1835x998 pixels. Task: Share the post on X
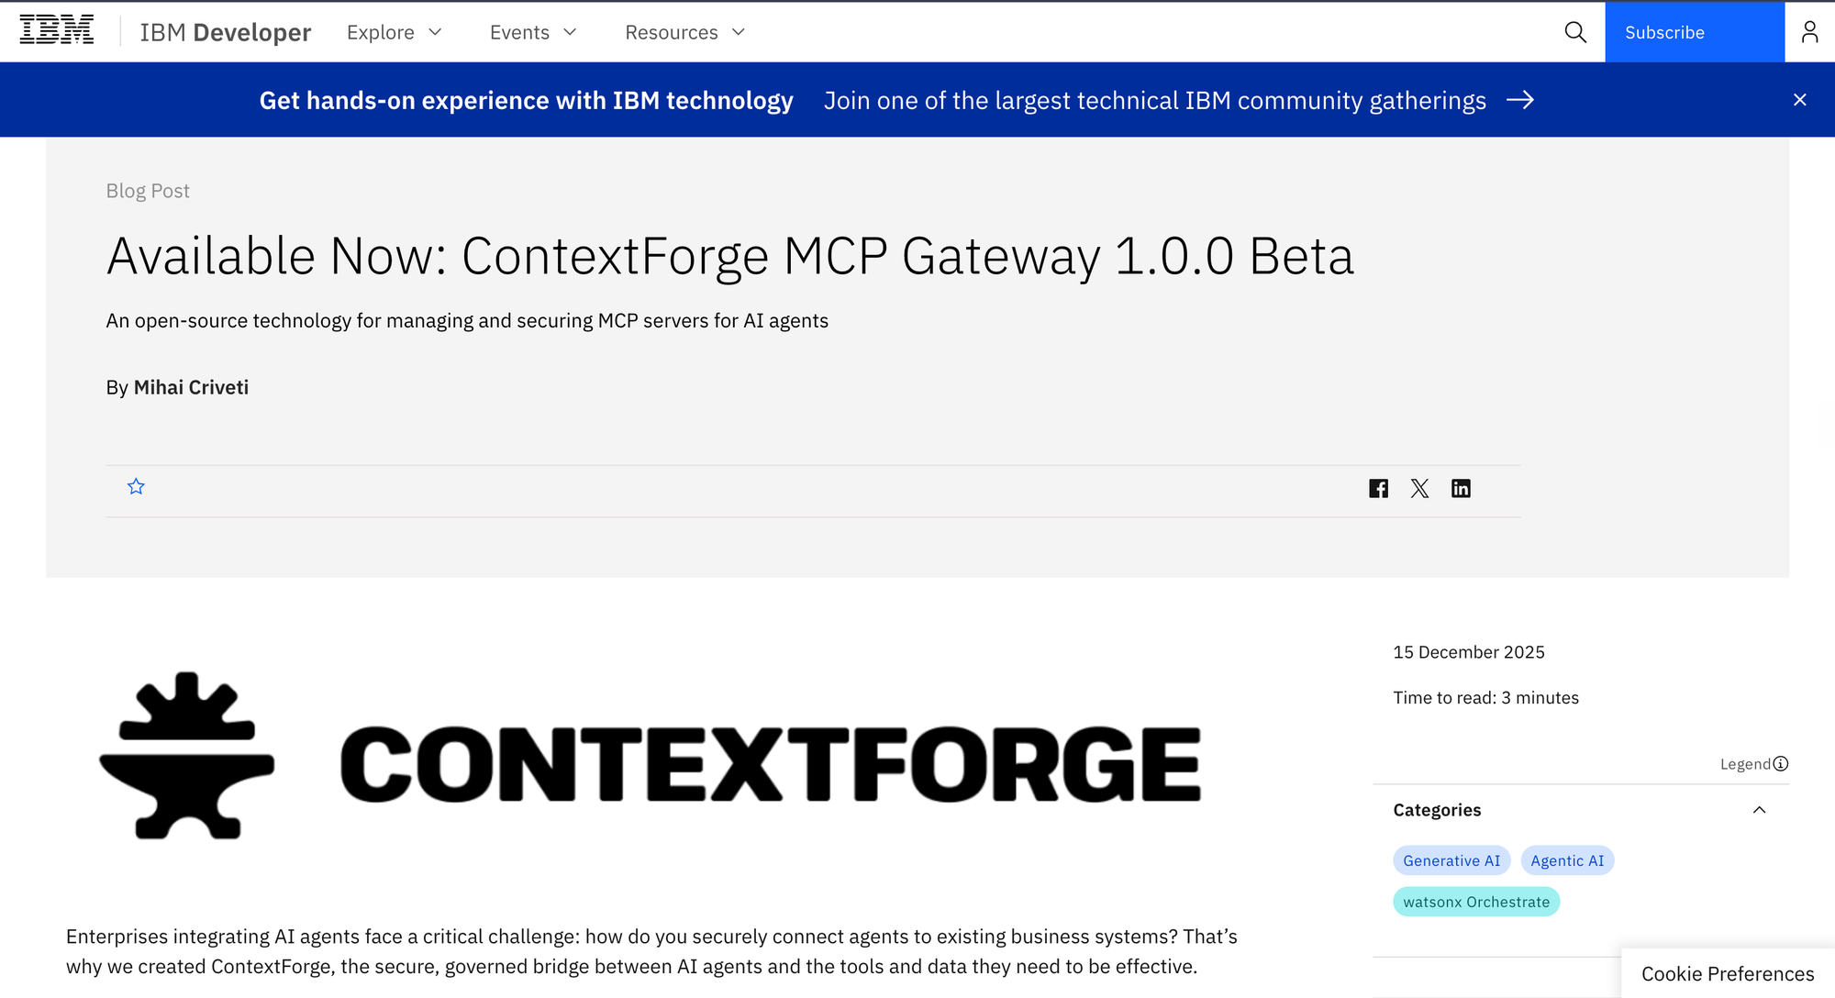[x=1419, y=489]
